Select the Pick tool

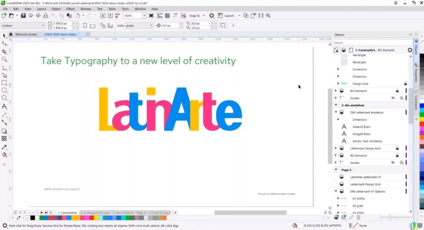coord(4,36)
